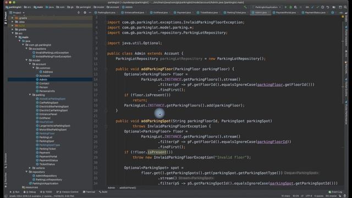Click the revert rollback arrow icon
Viewport: 352px width, 198px height.
328,7
